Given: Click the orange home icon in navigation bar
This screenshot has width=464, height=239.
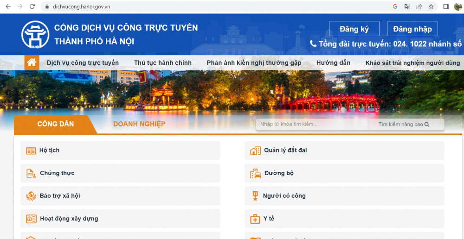Looking at the screenshot, I should 32,63.
